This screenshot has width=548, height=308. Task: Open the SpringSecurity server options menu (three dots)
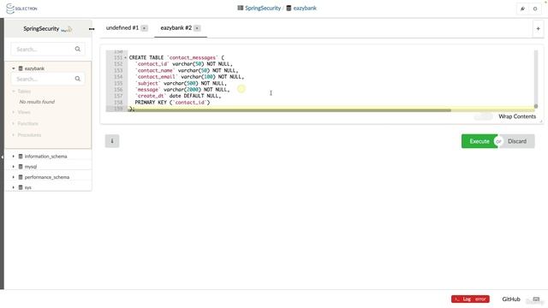pos(92,29)
